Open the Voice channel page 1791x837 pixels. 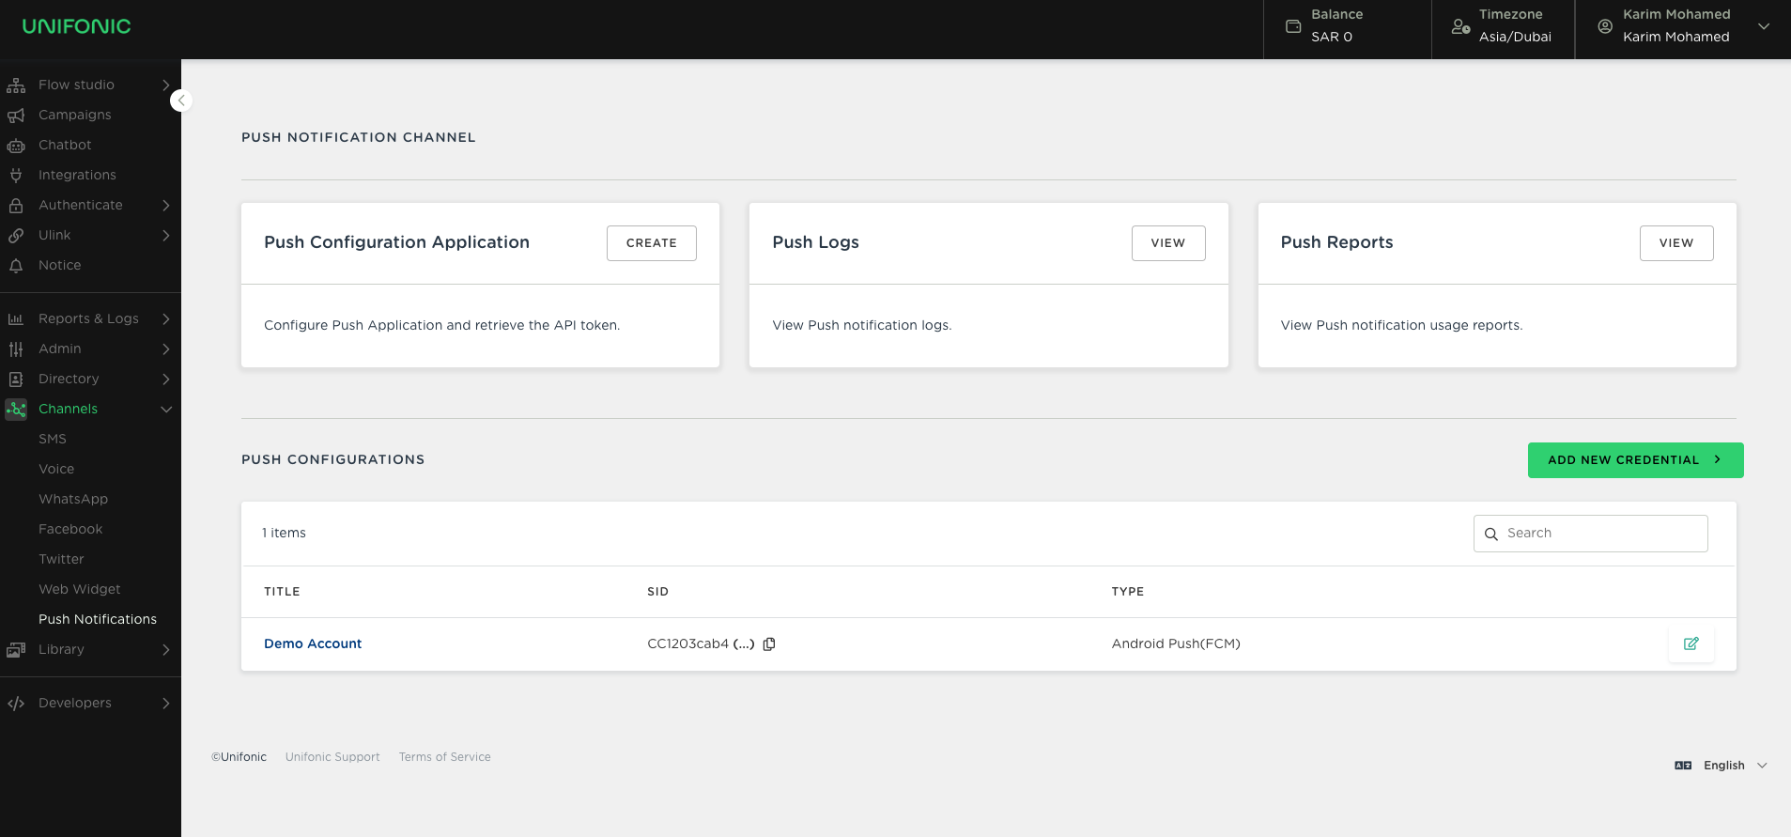(x=56, y=470)
